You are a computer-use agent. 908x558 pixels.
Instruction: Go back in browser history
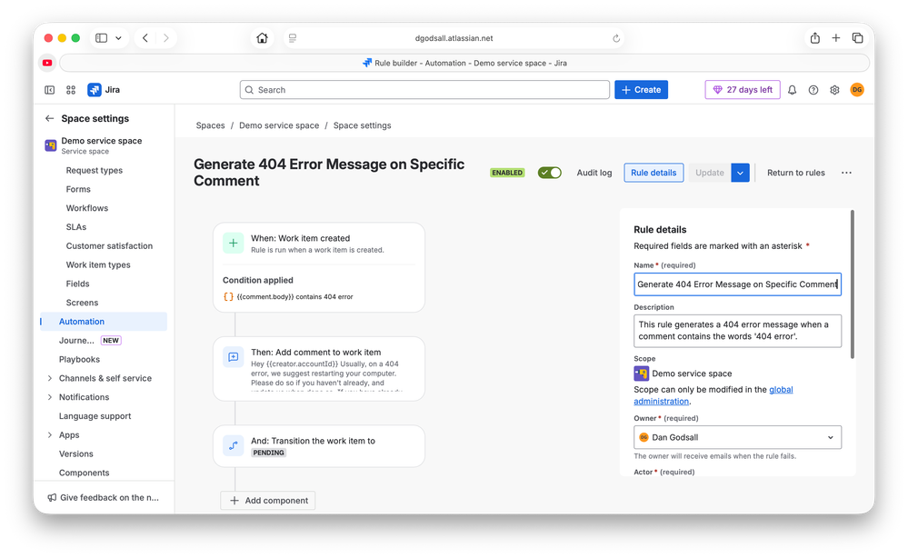[145, 38]
